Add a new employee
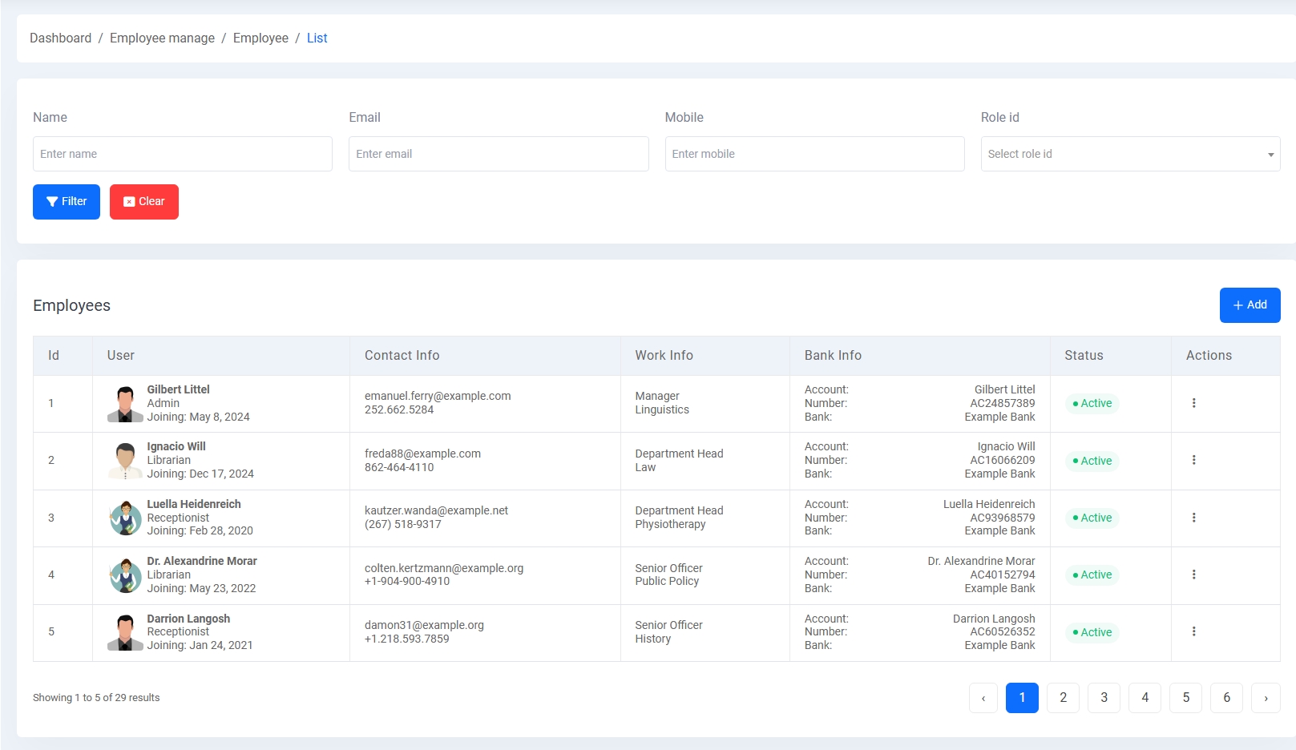Screen dimensions: 1296x750 tap(1250, 305)
